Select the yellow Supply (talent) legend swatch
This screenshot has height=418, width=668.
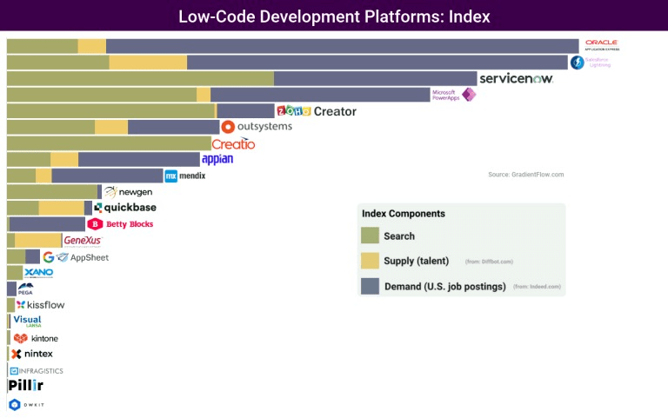point(370,261)
